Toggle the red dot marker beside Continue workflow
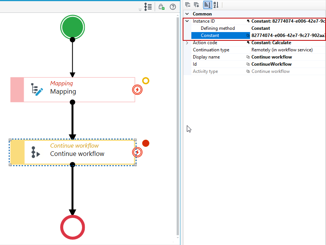This screenshot has width=326, height=245. 146,143
